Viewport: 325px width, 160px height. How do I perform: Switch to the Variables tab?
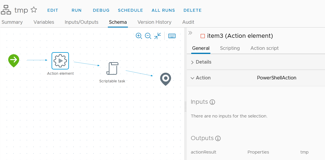pyautogui.click(x=44, y=22)
